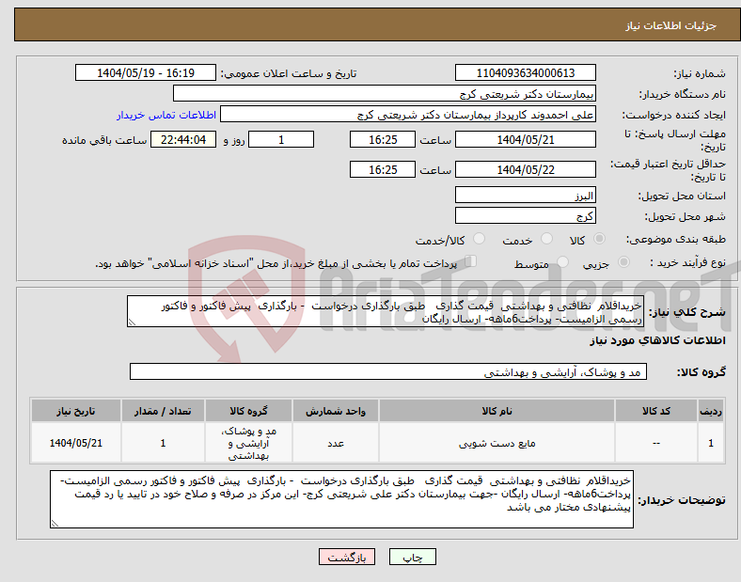Click the announcement date field 1404/05/19 - 16:19
The height and width of the screenshot is (582, 741).
[146, 72]
